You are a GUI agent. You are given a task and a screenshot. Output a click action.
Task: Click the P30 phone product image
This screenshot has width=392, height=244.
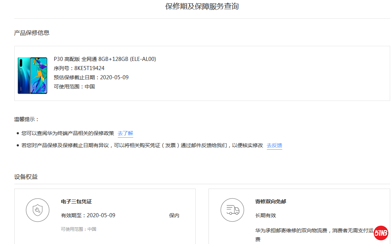point(32,75)
